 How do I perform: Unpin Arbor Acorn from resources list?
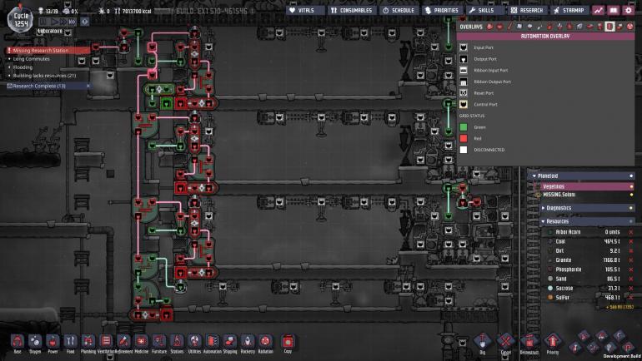(x=631, y=232)
